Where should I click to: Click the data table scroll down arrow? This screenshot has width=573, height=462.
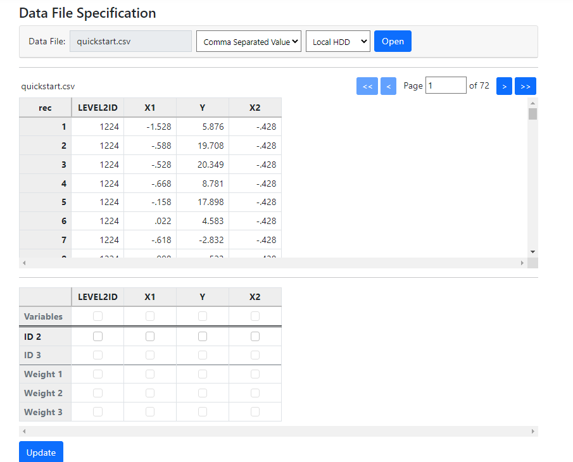pos(532,251)
